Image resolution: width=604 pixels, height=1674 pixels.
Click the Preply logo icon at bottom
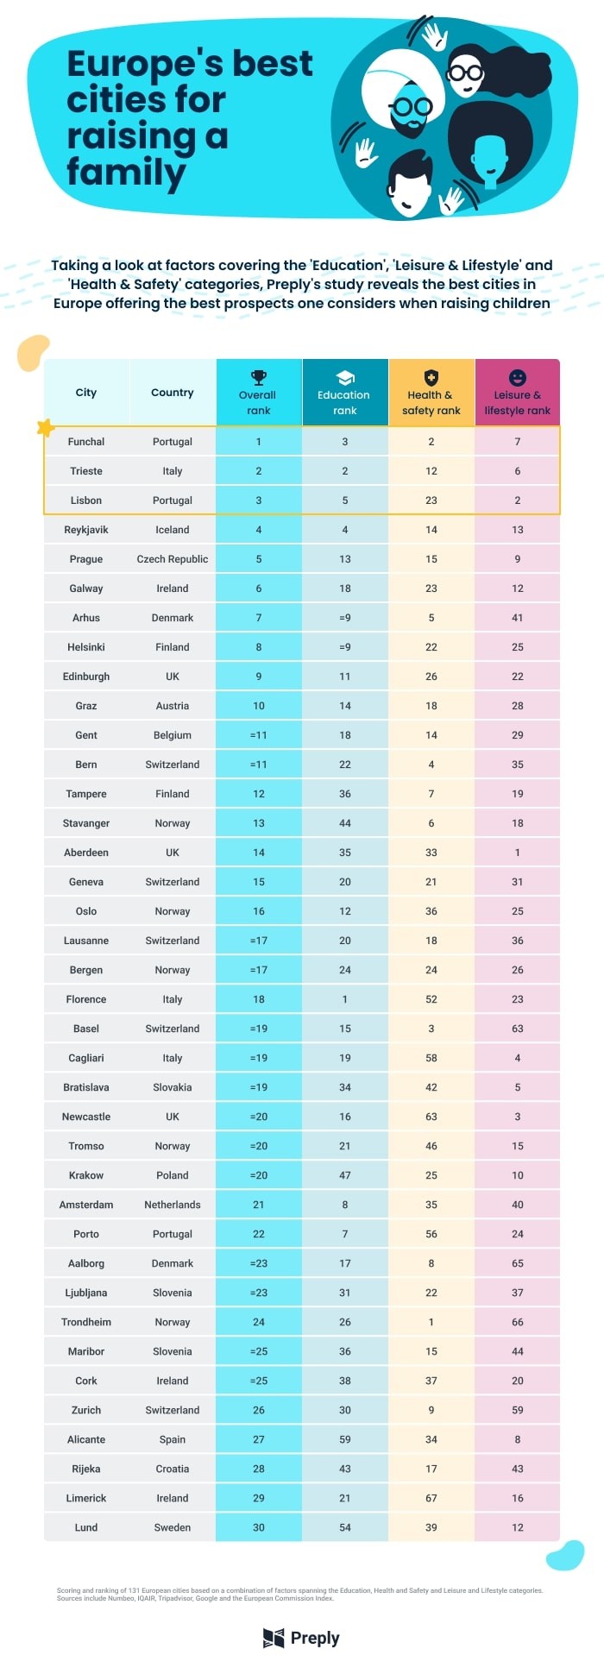point(274,1638)
